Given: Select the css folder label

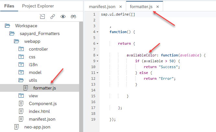Looking at the screenshot, I should click(32, 57).
